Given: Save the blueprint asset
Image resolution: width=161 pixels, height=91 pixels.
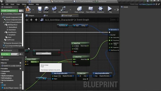Looking at the screenshot, I should (40, 10).
